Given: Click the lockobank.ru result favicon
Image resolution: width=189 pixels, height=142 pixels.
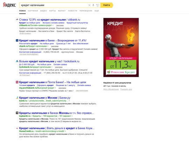Looking at the screenshot, I should tap(17, 61).
